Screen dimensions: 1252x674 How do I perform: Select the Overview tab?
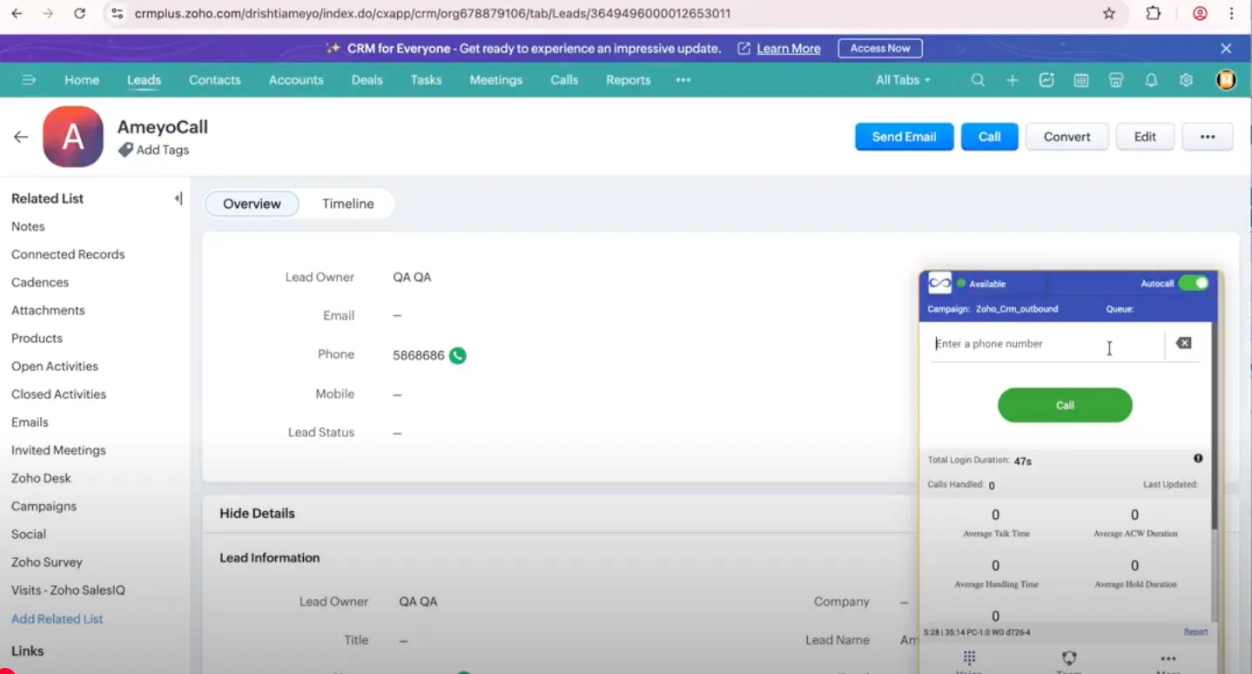tap(252, 204)
